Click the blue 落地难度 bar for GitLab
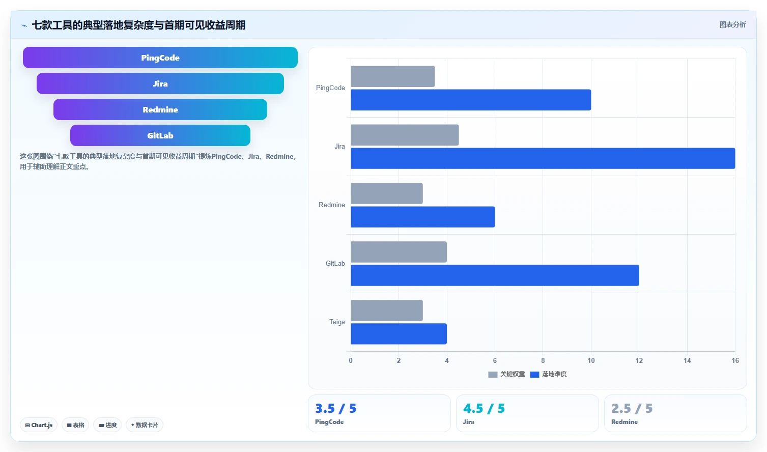 coord(495,275)
